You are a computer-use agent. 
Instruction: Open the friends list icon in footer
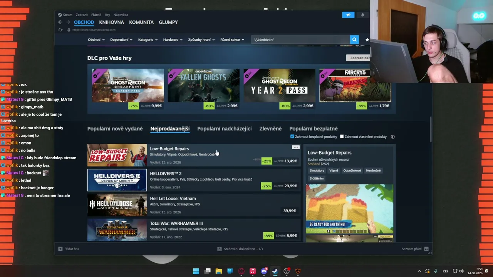pyautogui.click(x=426, y=249)
